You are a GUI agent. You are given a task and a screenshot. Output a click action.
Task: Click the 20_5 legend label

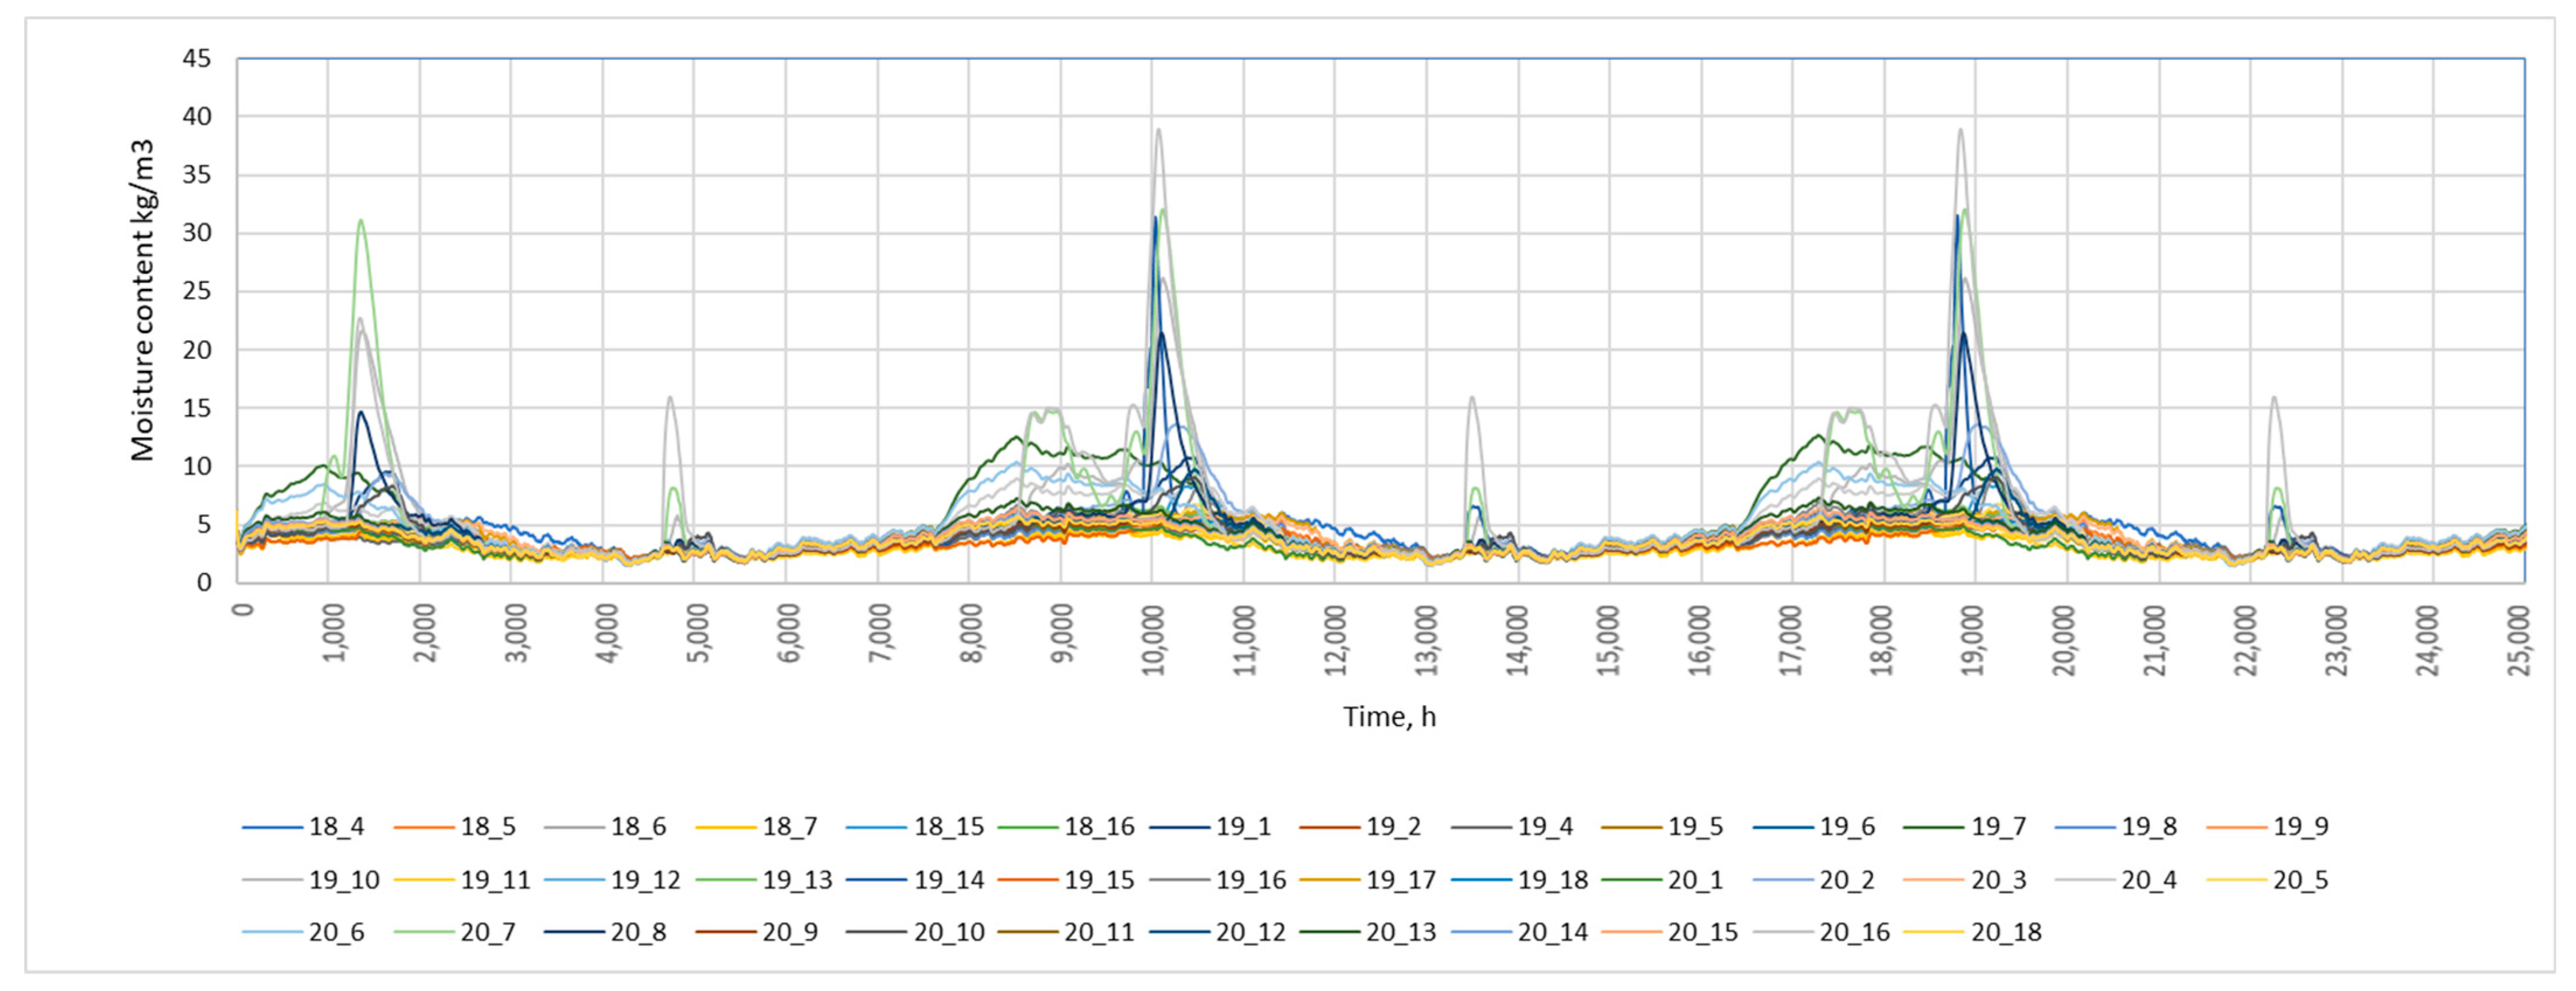(2300, 880)
